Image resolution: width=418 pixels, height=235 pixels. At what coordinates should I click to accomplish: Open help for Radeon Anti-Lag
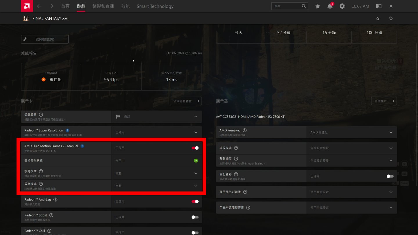[x=55, y=200]
